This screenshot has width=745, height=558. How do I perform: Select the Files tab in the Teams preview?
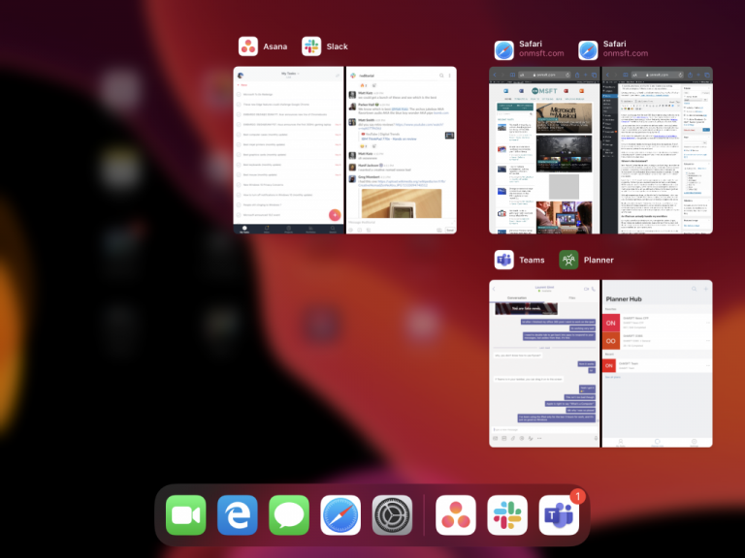[572, 298]
